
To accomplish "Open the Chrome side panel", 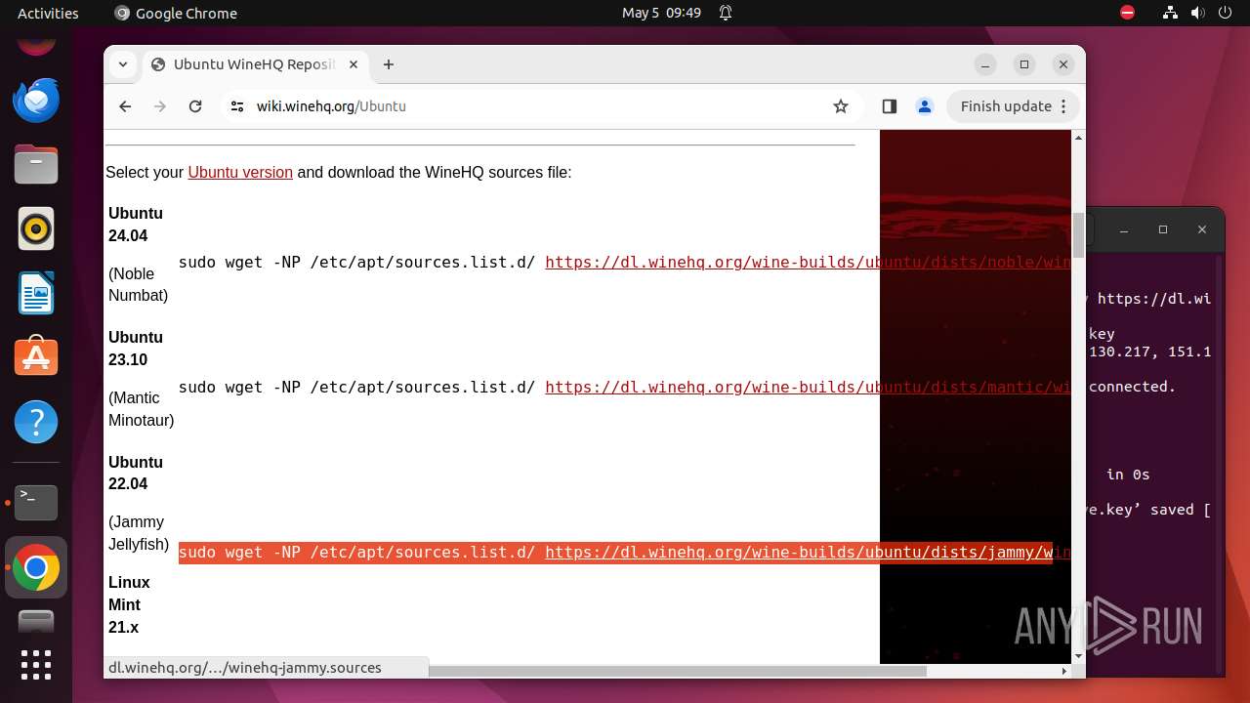I will [x=889, y=106].
